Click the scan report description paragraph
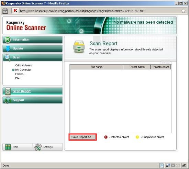189x169 pixels. click(x=126, y=51)
